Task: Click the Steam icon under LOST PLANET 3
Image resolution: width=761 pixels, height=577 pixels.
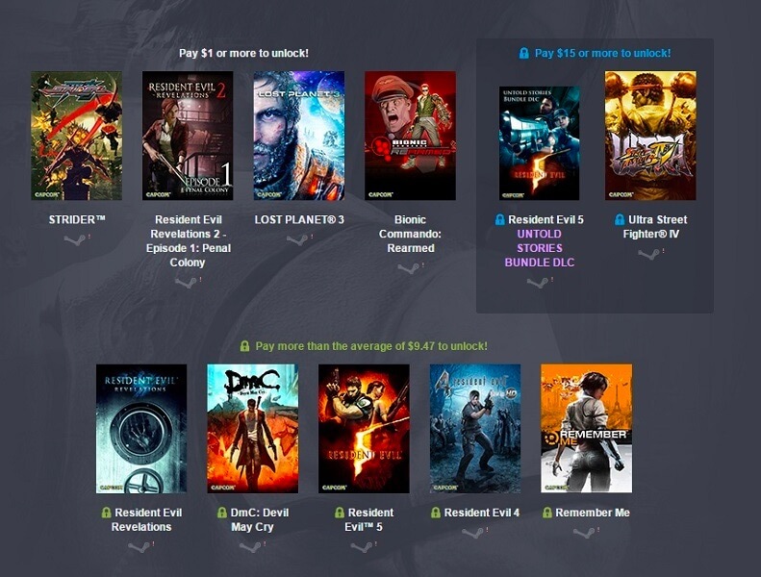Action: click(x=296, y=239)
